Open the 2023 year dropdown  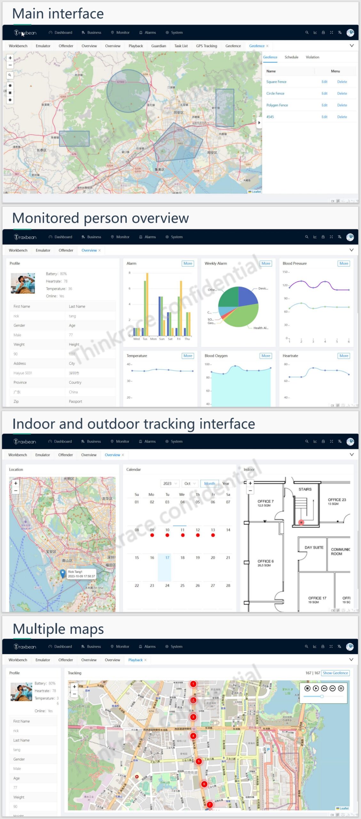tap(170, 483)
